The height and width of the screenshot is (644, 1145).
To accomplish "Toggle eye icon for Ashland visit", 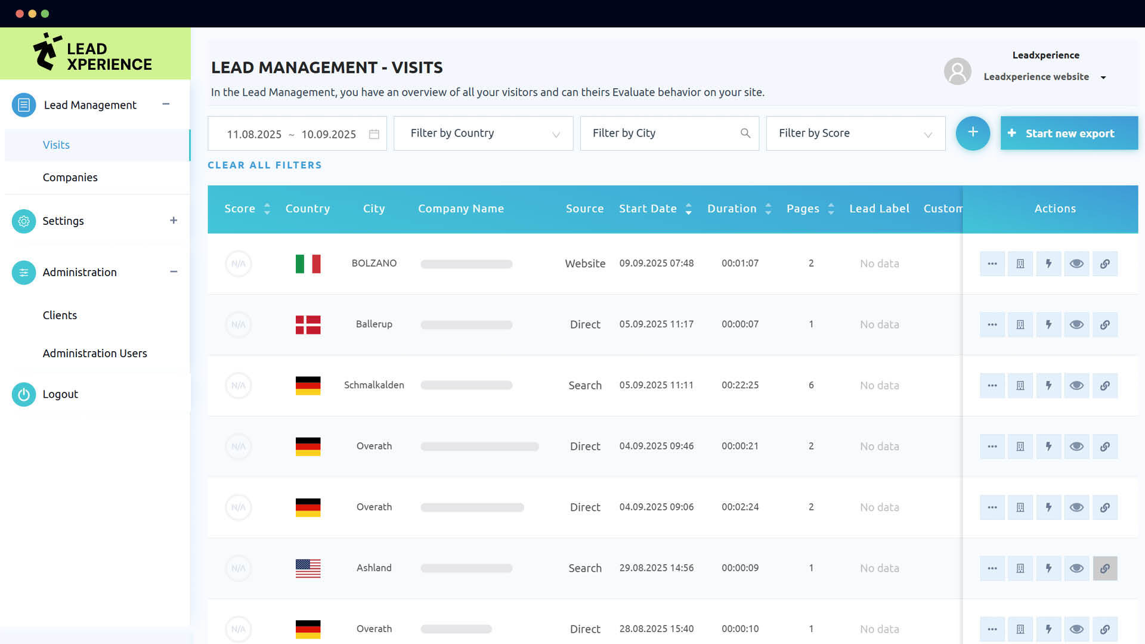I will click(1076, 568).
